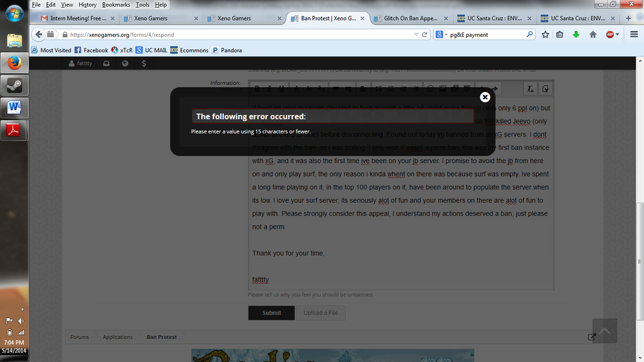
Task: Click the open-in-new-window icon near breadcrumbs
Action: 591,337
